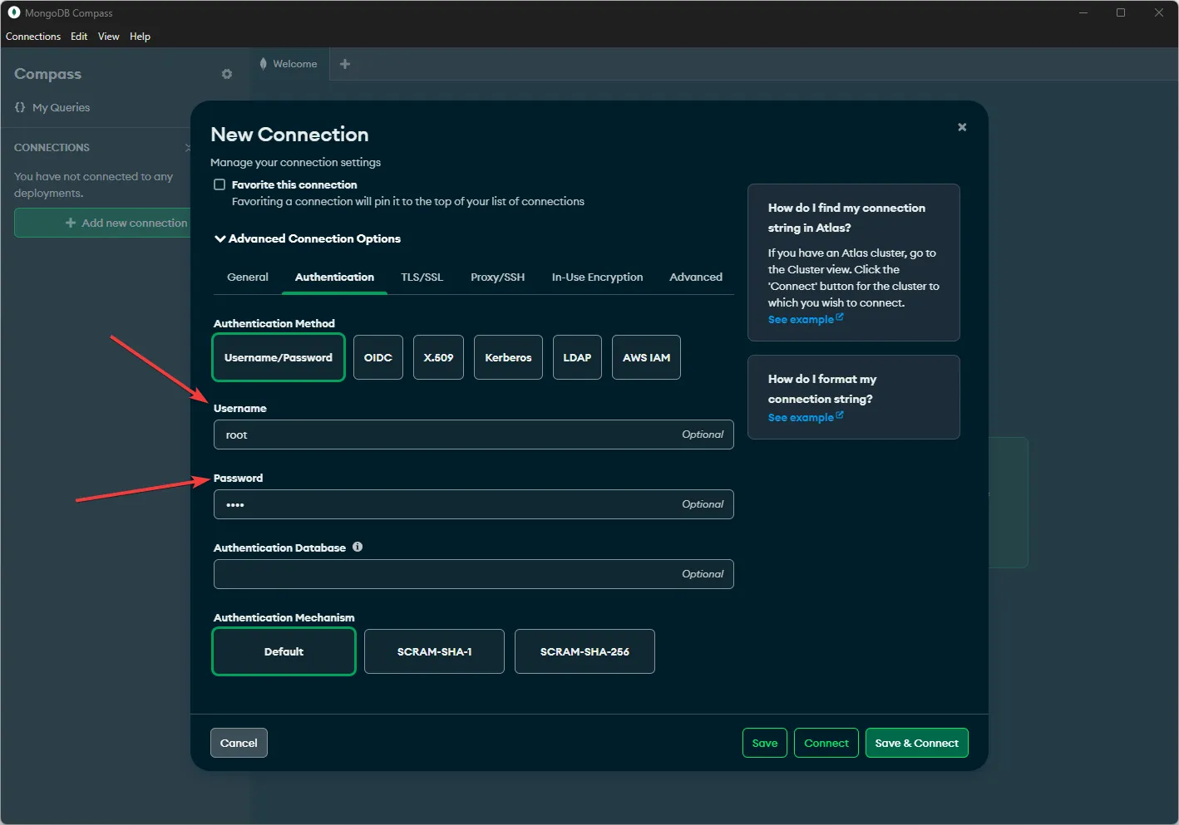
Task: Open the Compass settings gear icon
Action: (226, 74)
